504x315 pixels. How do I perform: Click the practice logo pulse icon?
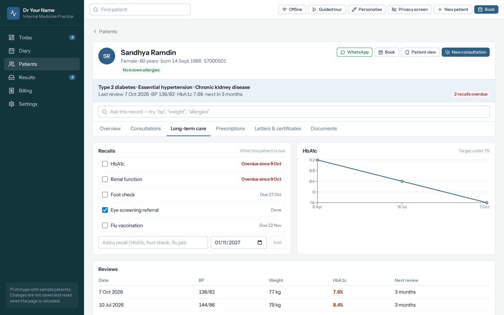pyautogui.click(x=13, y=13)
